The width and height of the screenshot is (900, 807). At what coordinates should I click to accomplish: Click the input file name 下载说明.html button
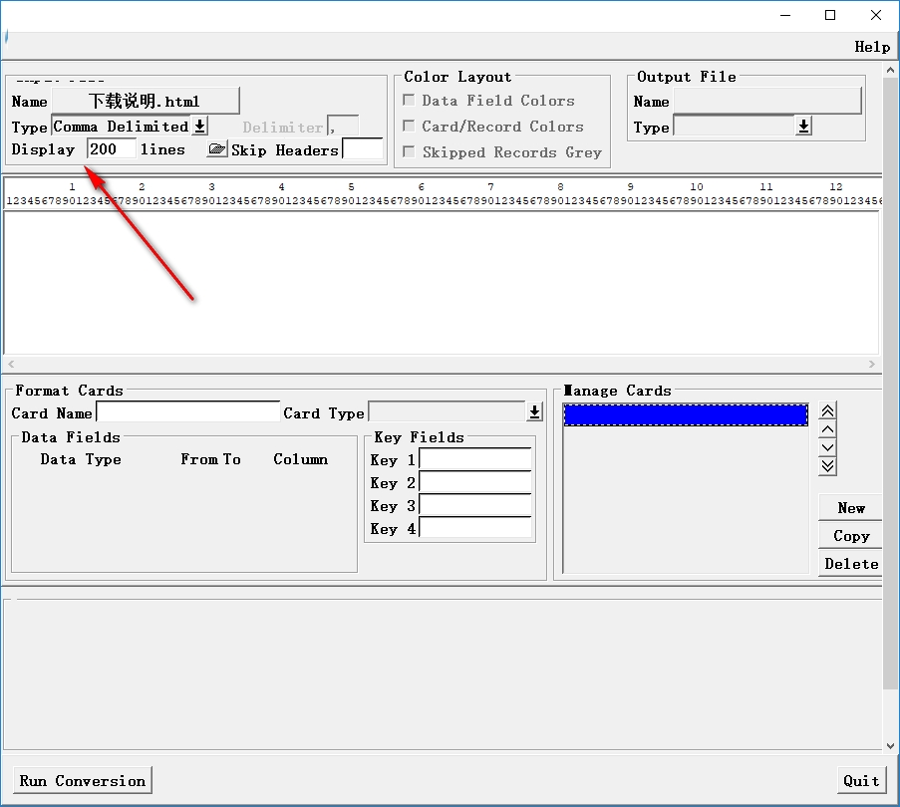click(x=146, y=101)
